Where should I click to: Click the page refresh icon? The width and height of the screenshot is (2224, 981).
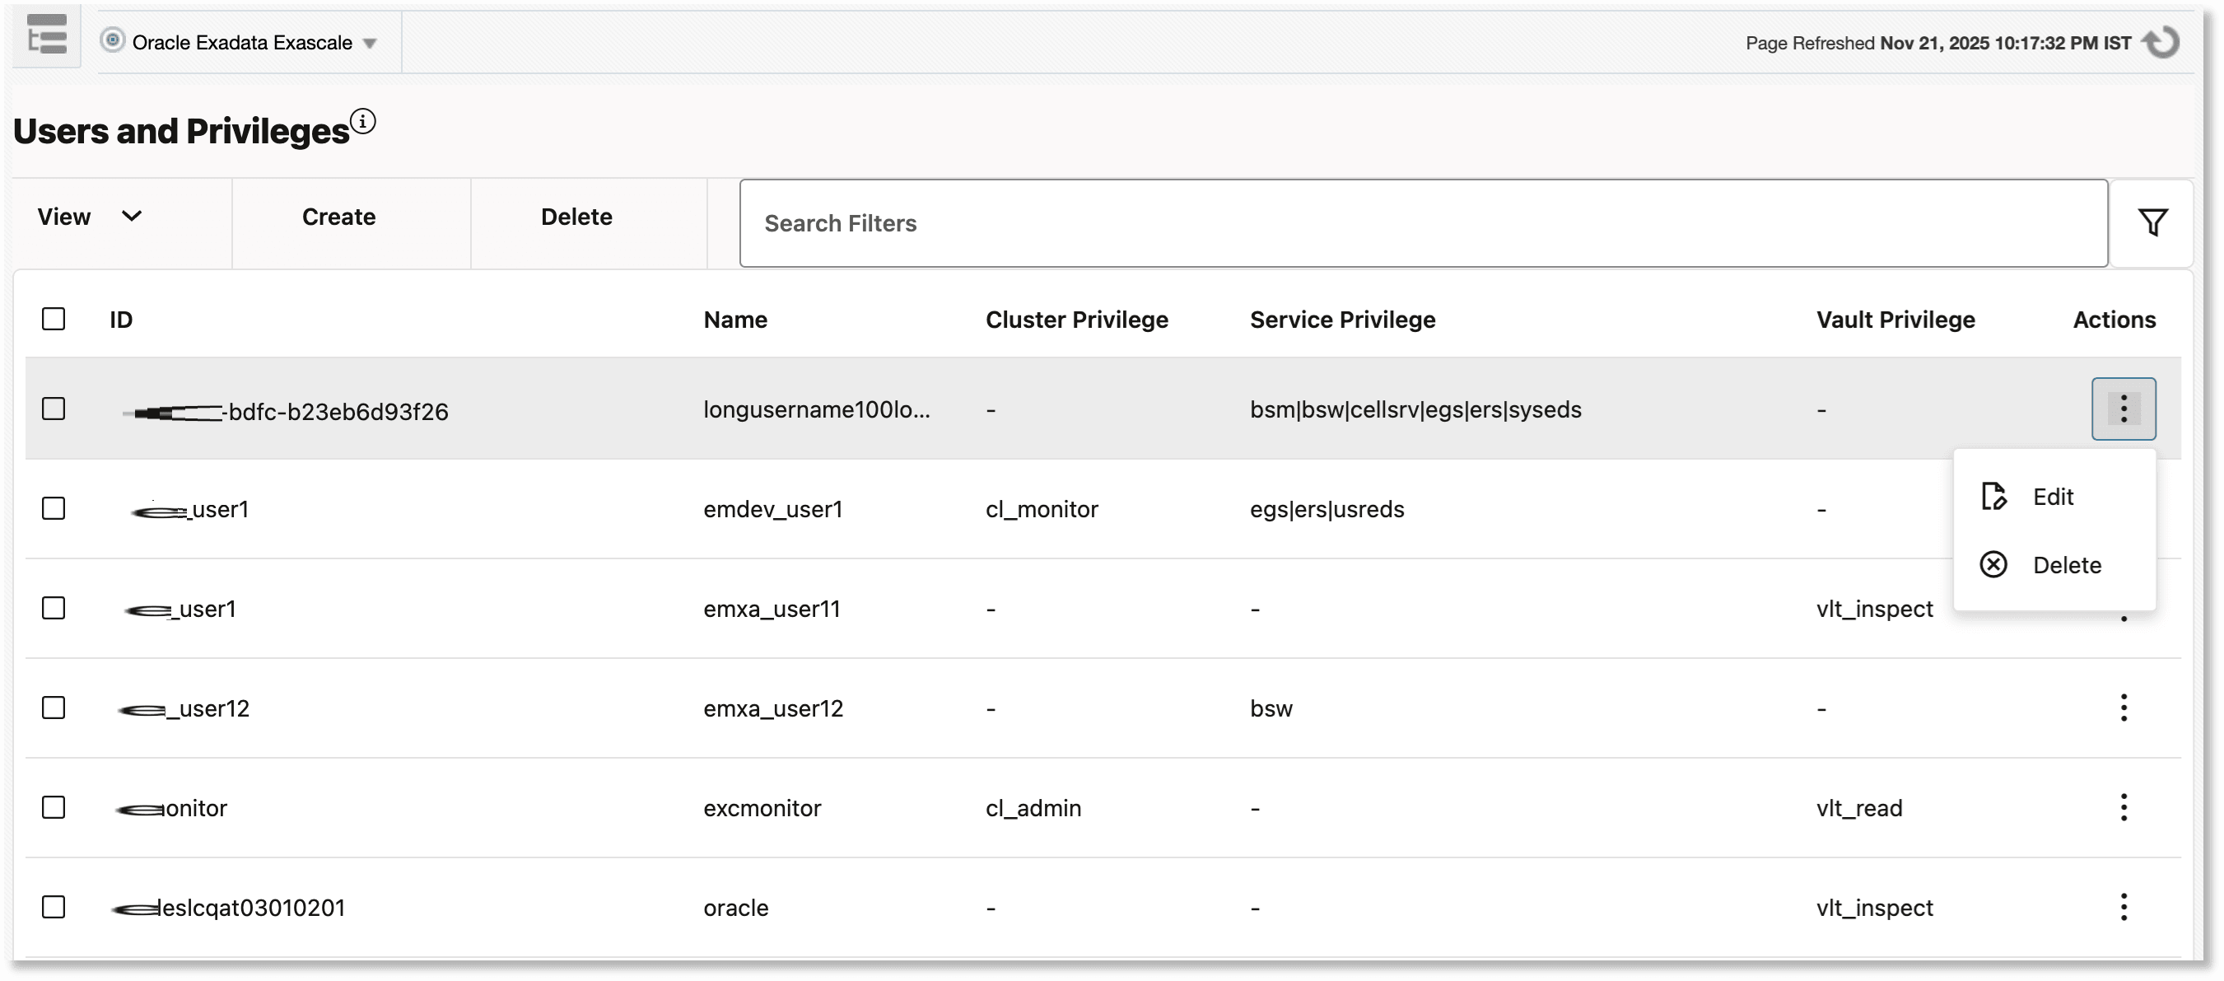pyautogui.click(x=2164, y=41)
